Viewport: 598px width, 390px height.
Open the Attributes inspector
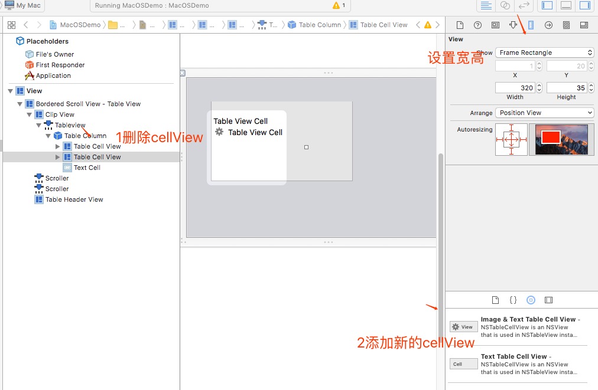click(512, 25)
